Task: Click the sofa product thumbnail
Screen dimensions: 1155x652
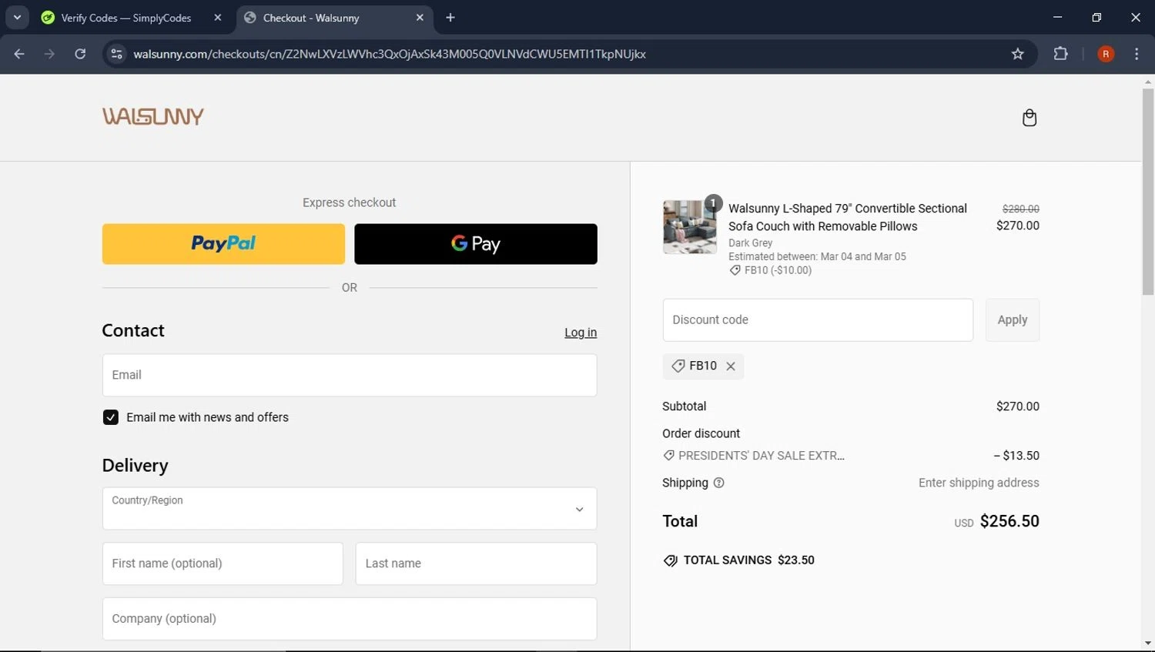Action: click(x=690, y=227)
